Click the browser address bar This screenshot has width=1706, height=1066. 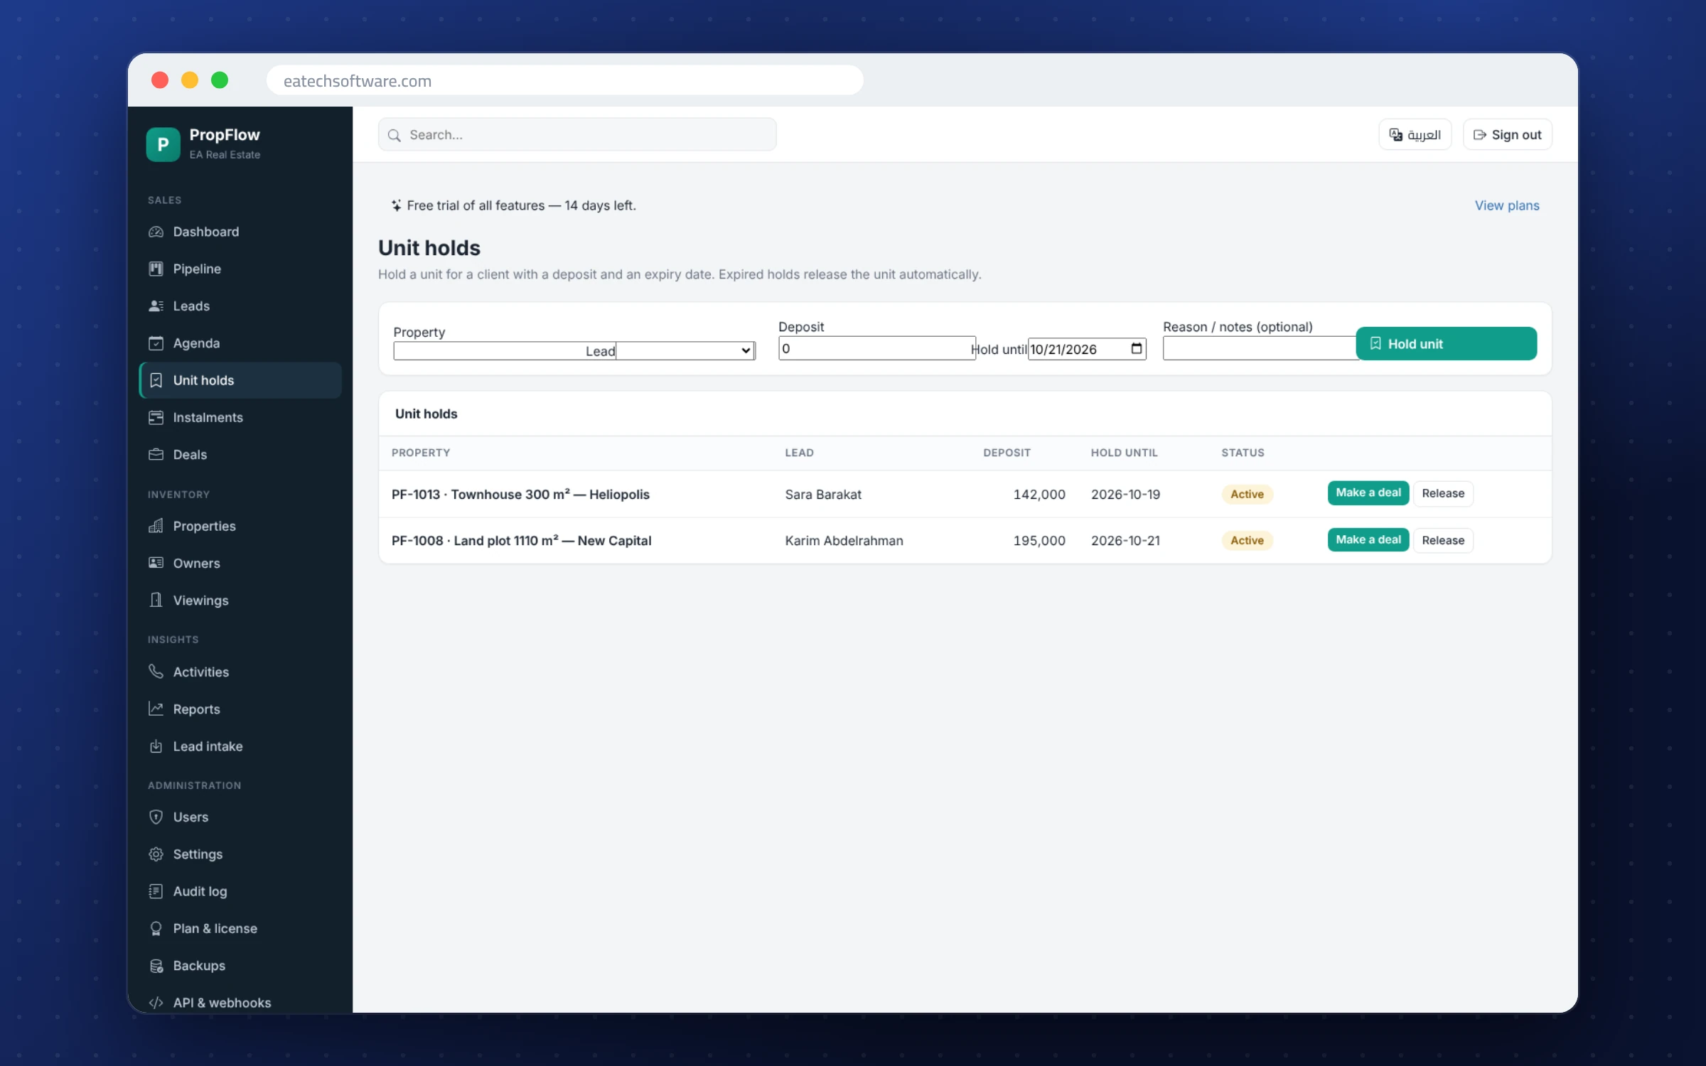click(564, 80)
